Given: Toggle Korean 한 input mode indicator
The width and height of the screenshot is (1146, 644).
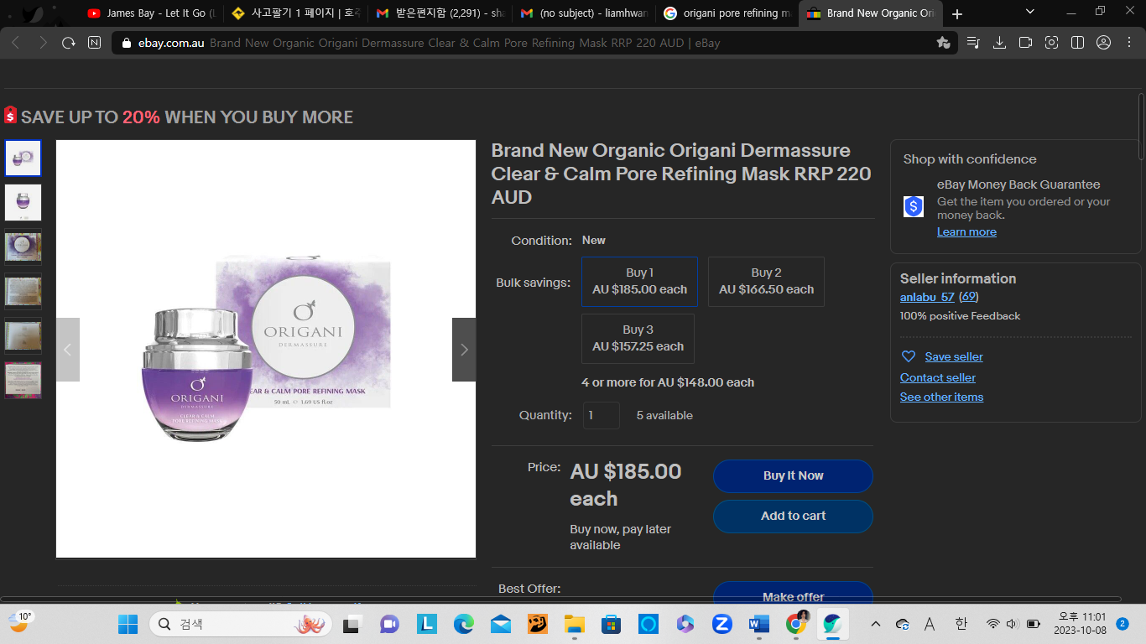Looking at the screenshot, I should click(961, 624).
